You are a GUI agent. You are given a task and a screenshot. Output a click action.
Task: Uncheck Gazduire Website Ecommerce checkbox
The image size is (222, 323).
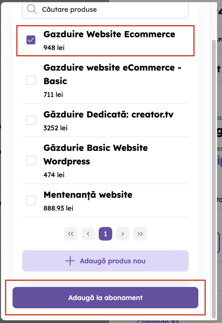coord(31,40)
